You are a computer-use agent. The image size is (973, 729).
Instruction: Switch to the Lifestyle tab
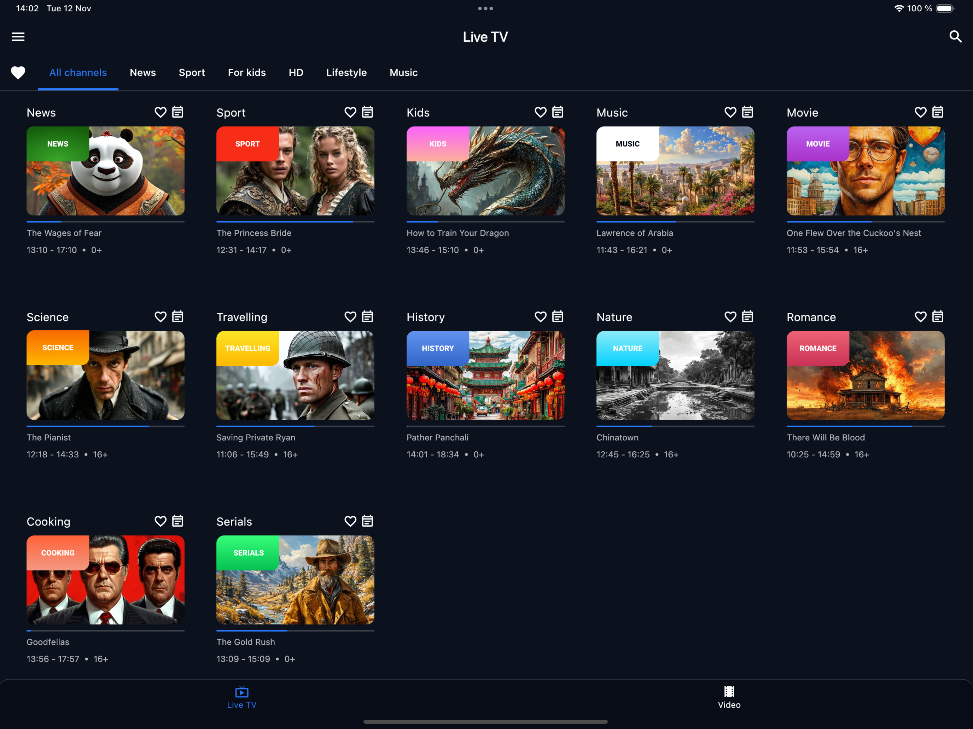click(346, 72)
